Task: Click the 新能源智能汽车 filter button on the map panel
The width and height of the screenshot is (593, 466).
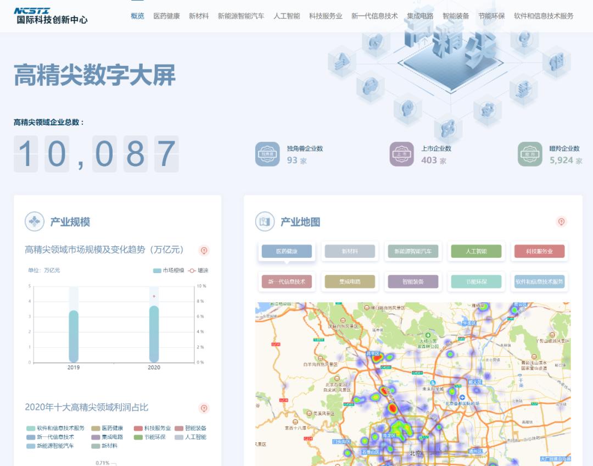Action: point(412,252)
